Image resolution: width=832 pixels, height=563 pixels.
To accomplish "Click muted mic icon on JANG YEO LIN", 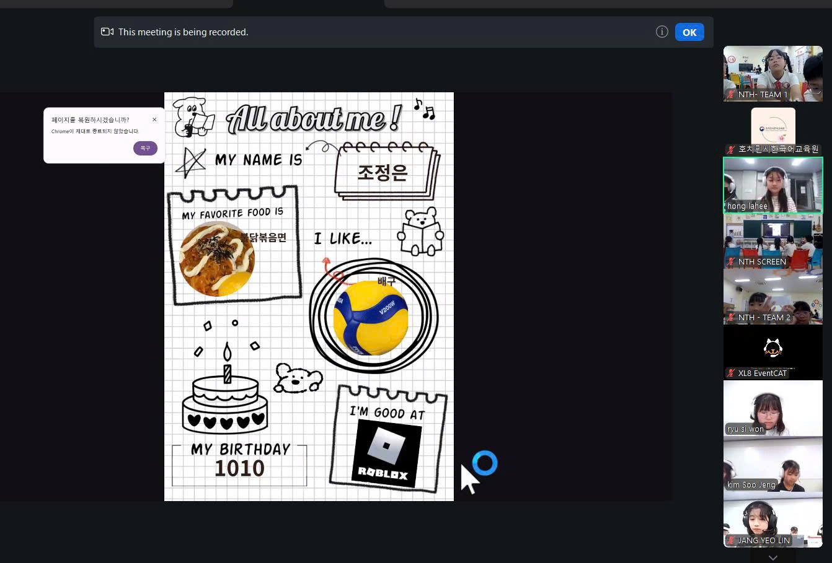I will coord(732,541).
